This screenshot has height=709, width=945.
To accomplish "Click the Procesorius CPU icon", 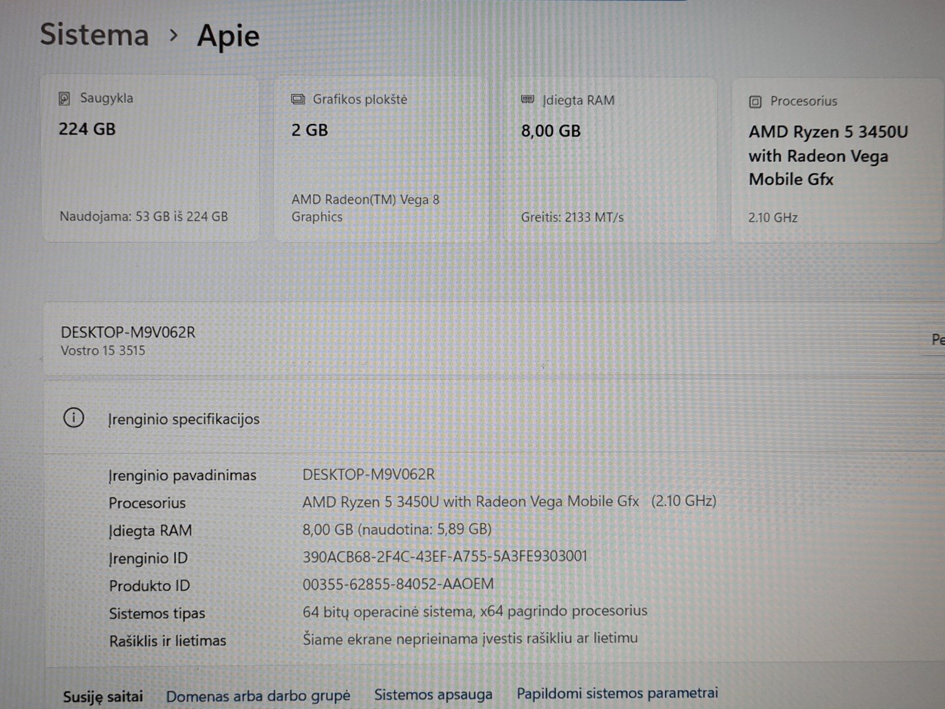I will click(755, 102).
